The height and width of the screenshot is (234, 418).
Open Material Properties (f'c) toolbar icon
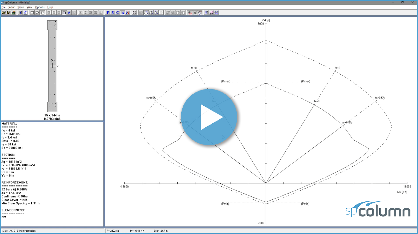coord(25,13)
